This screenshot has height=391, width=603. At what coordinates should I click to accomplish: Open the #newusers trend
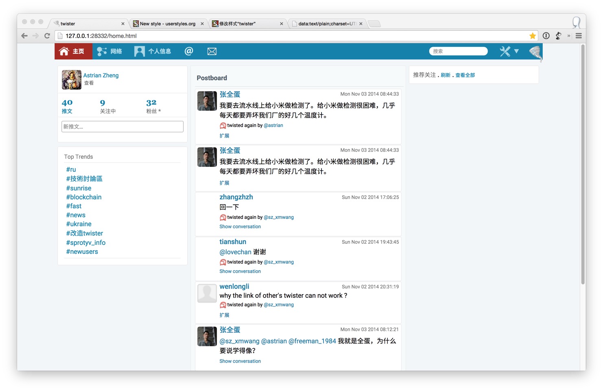(82, 251)
